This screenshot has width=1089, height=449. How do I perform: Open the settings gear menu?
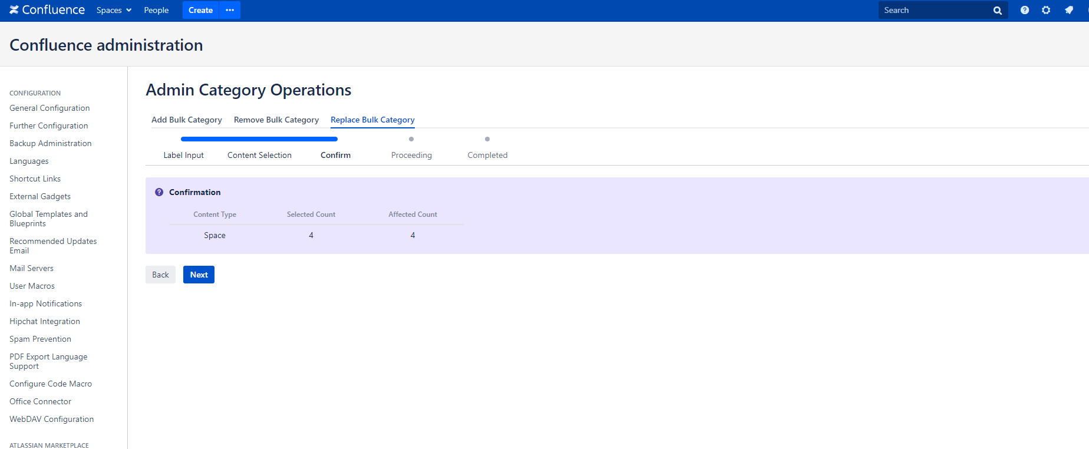(x=1046, y=10)
